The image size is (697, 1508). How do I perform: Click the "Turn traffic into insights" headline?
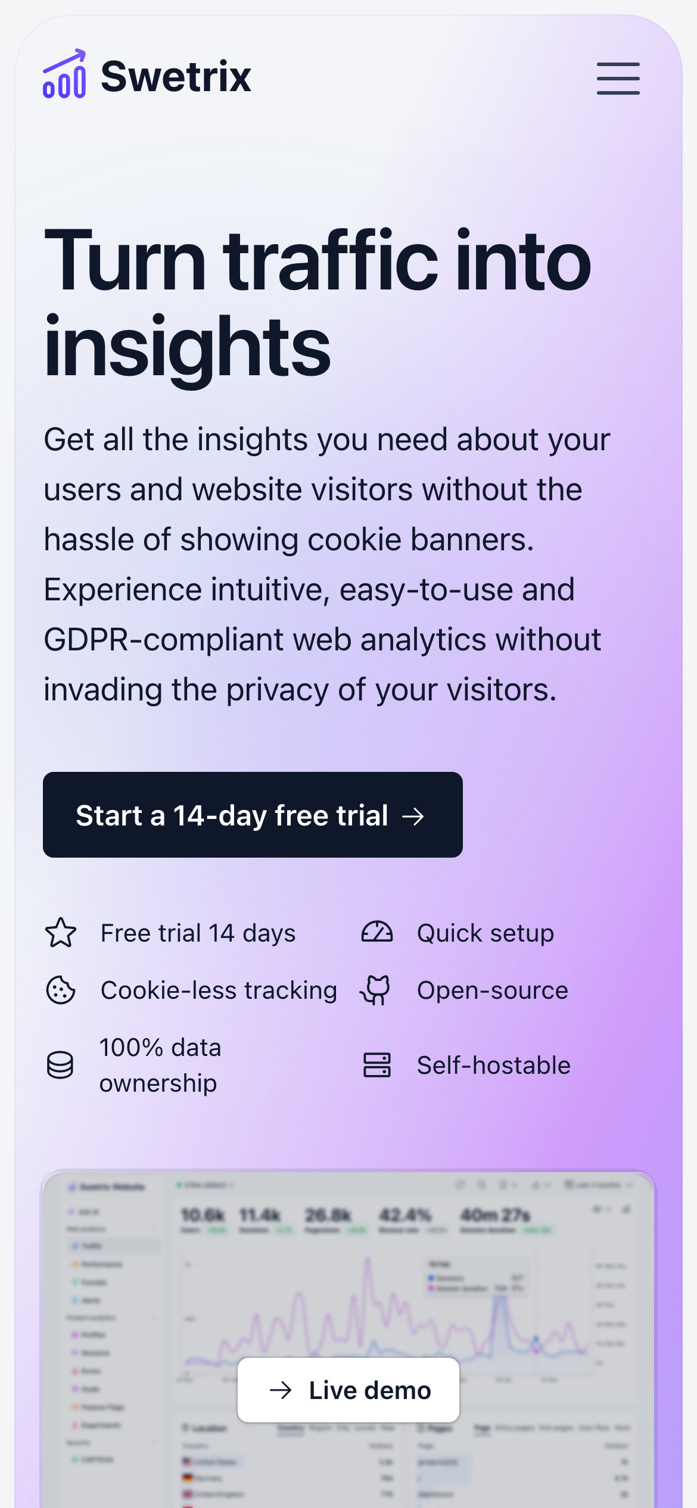pos(318,303)
